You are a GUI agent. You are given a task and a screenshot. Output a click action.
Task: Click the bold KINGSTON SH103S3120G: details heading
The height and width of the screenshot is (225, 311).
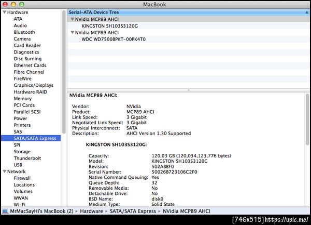tap(116, 144)
